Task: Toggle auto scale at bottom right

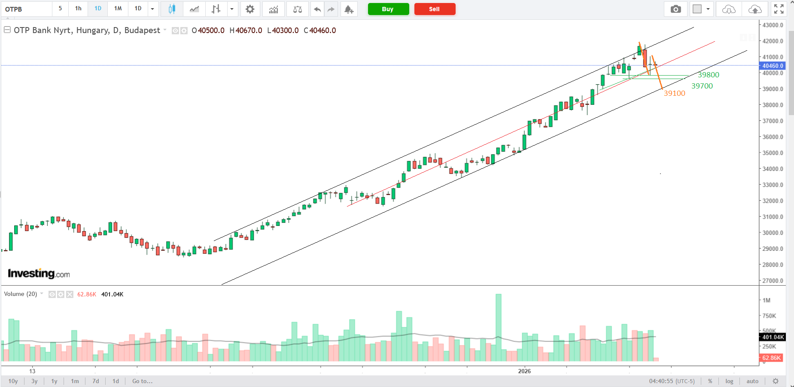Action: [x=752, y=381]
